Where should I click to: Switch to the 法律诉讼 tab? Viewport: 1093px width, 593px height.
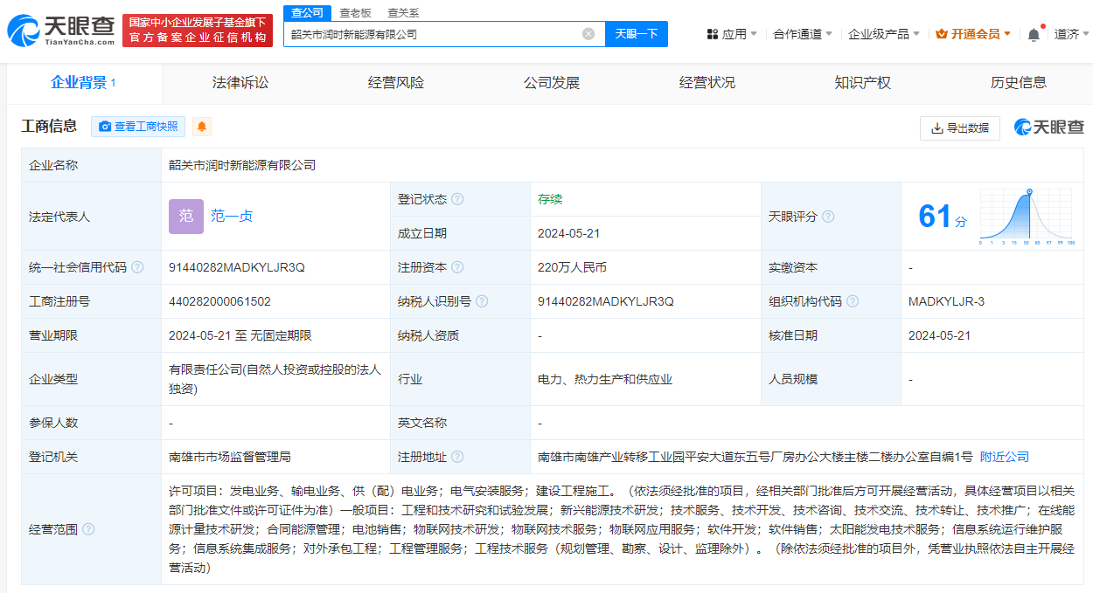(240, 83)
